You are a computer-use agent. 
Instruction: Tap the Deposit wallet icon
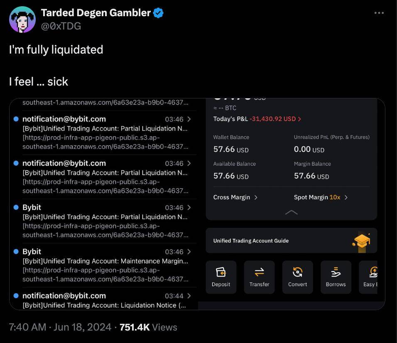pyautogui.click(x=221, y=272)
